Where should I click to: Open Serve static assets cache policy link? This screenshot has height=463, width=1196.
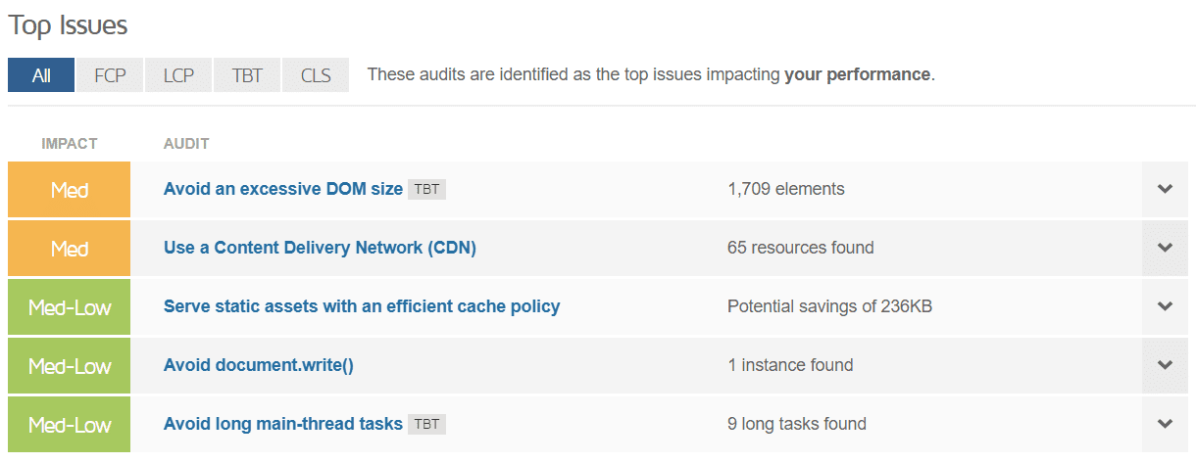coord(362,306)
